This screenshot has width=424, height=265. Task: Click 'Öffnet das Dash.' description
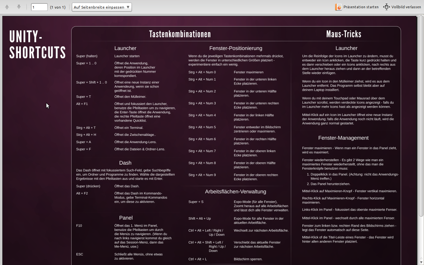point(127,186)
